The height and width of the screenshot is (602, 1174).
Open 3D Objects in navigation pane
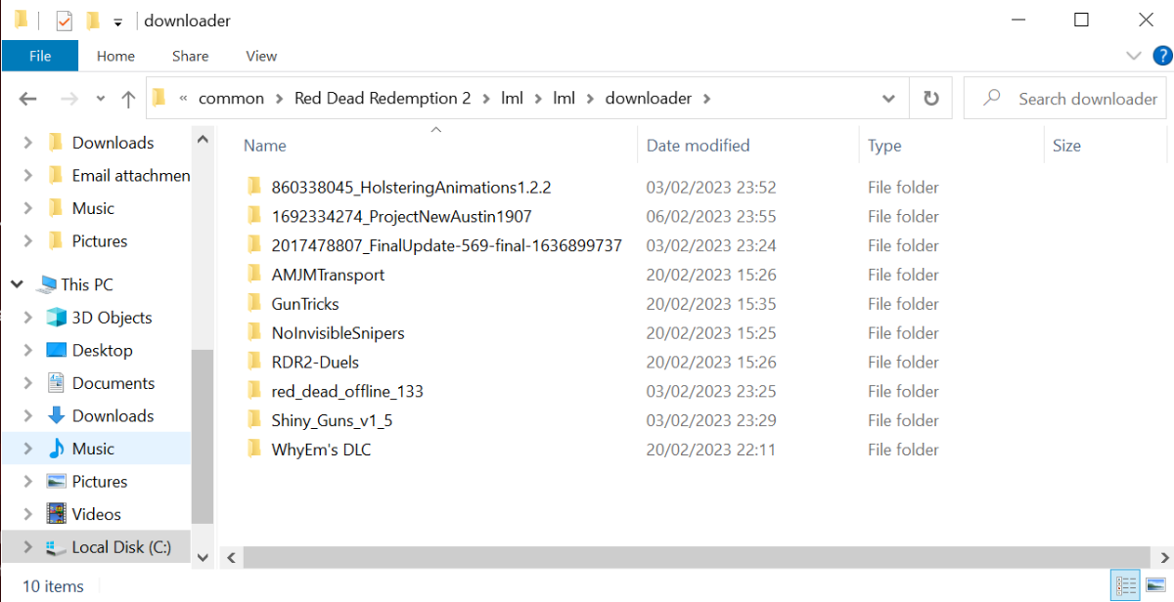(112, 318)
